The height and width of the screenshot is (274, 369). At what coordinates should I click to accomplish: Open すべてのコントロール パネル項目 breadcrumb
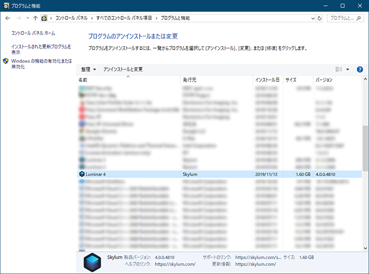coord(124,18)
